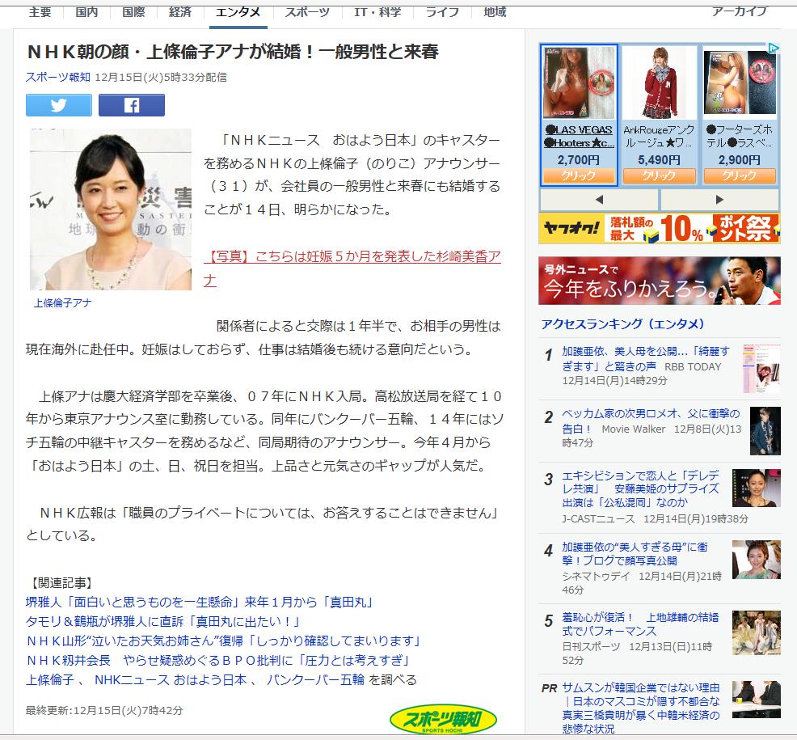797x740 pixels.
Task: Click thumbnail beside ranking 4 加護亜依 article
Action: tap(757, 560)
